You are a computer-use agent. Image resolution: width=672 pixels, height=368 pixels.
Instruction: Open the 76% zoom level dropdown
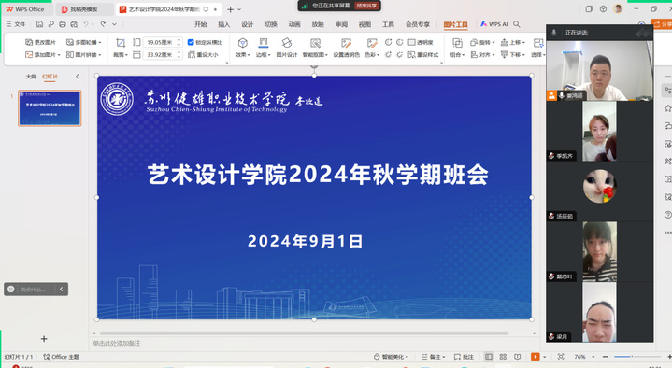[584, 357]
